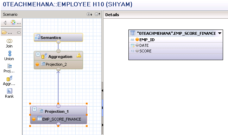This screenshot has width=228, height=135.
Task: Click the table icon in Details header
Action: [133, 33]
